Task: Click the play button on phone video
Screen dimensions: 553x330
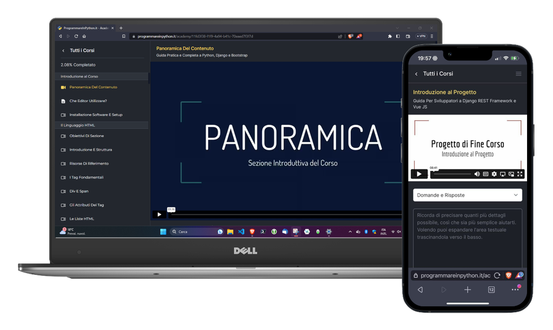Action: [419, 174]
